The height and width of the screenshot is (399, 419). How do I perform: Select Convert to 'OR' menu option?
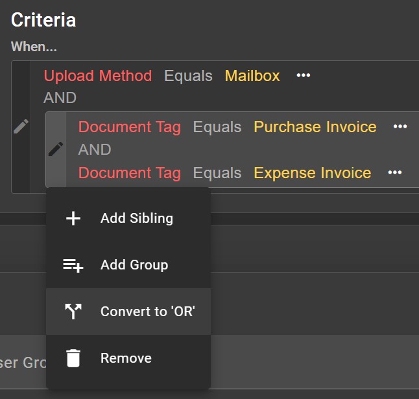[x=147, y=312]
